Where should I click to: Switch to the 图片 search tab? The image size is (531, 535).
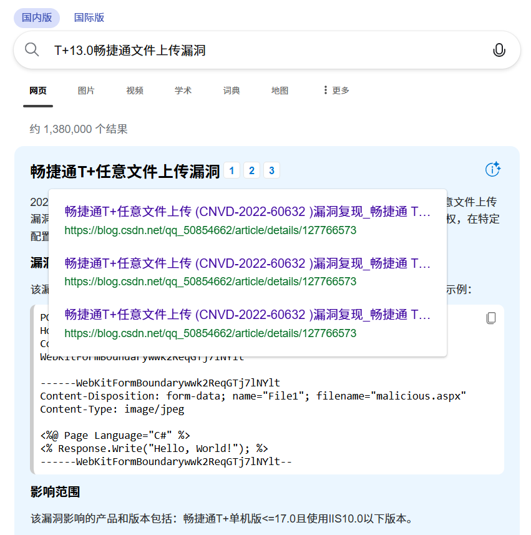point(86,90)
